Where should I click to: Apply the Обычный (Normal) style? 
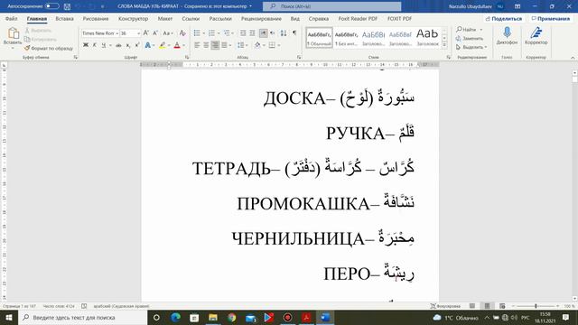[x=319, y=38]
